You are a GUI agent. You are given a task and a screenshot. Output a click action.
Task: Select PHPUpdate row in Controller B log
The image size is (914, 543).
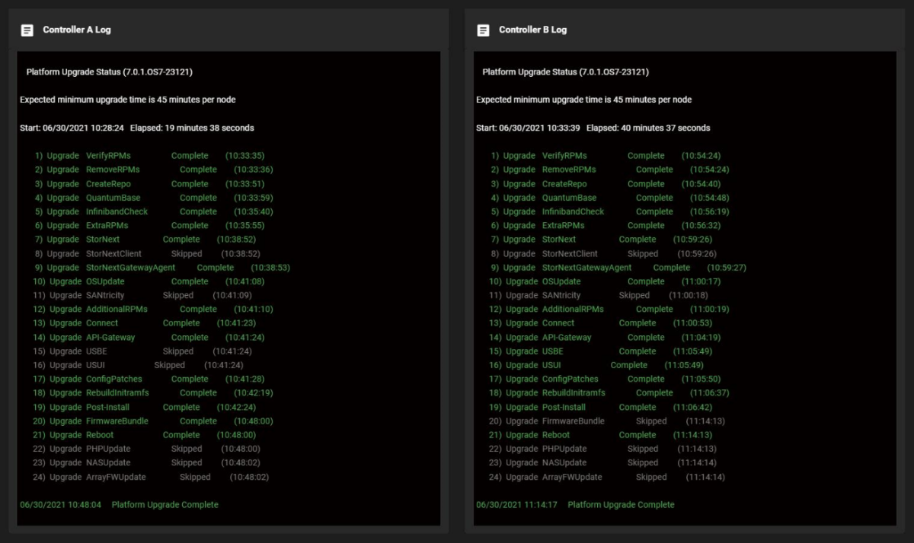tap(602, 449)
